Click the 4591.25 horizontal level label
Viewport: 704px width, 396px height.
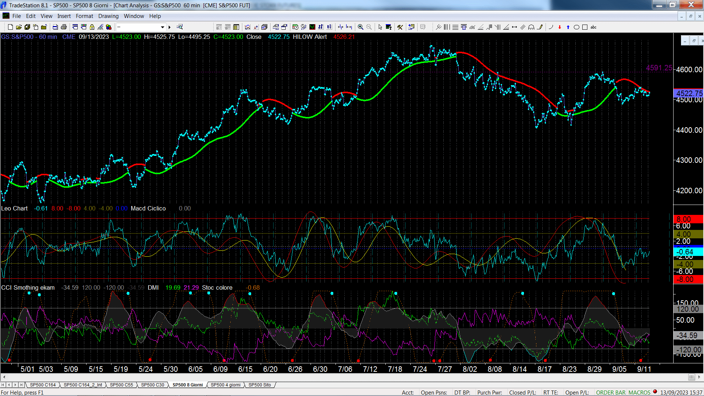point(659,68)
